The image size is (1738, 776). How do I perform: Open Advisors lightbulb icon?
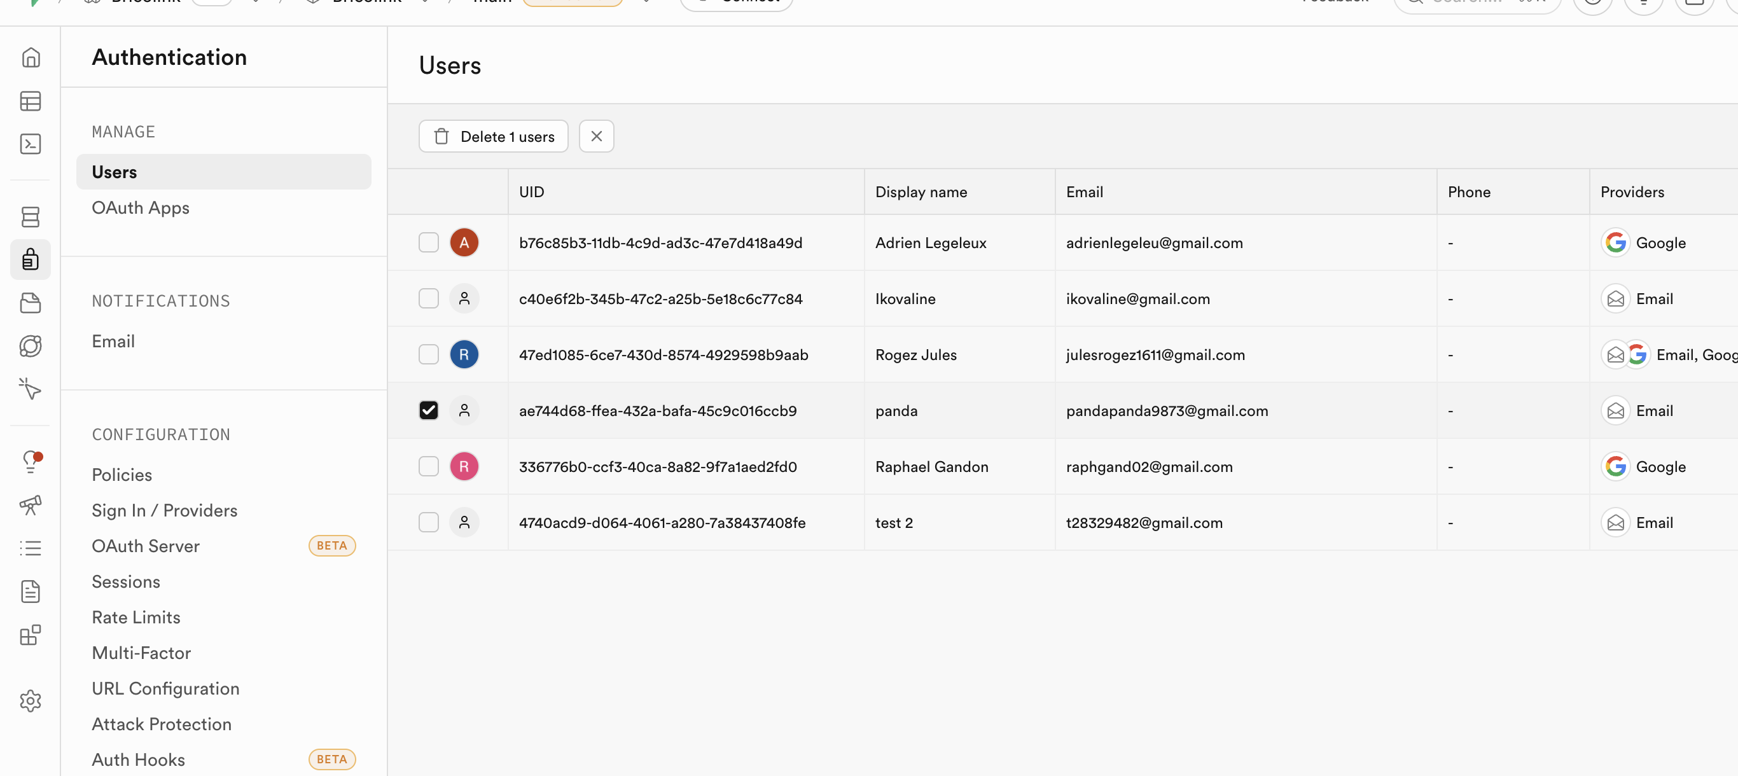pos(31,462)
